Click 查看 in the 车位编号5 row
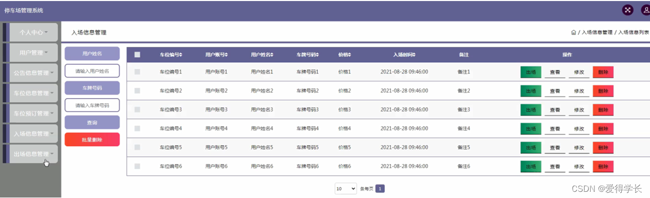The image size is (650, 198). (555, 148)
